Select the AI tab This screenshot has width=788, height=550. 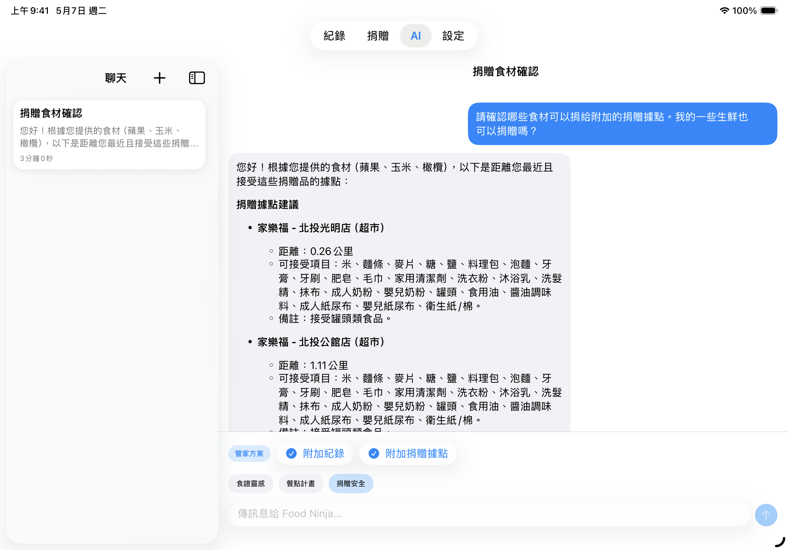416,36
